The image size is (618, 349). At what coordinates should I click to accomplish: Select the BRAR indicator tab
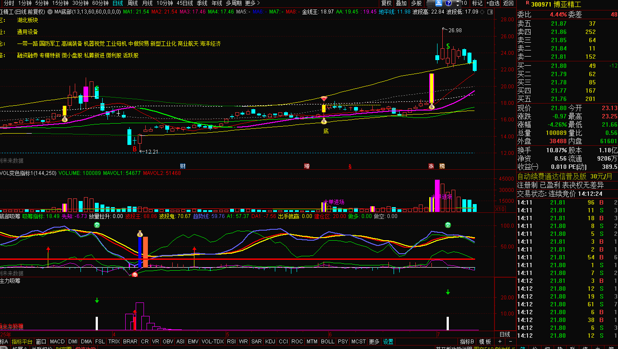coord(130,342)
